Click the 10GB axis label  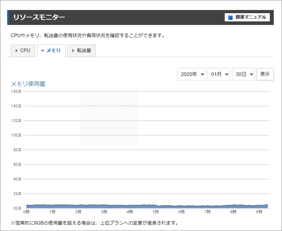pyautogui.click(x=16, y=135)
